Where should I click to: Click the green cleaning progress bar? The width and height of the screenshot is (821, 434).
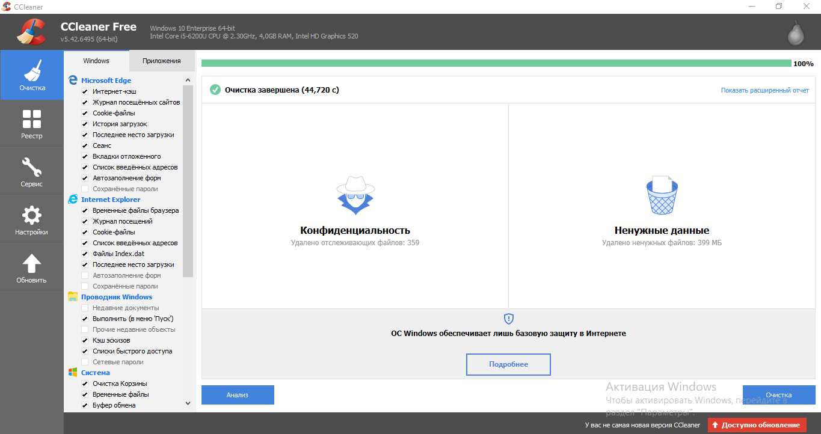click(x=496, y=63)
